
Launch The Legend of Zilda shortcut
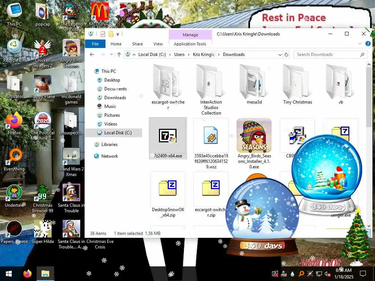click(x=71, y=17)
